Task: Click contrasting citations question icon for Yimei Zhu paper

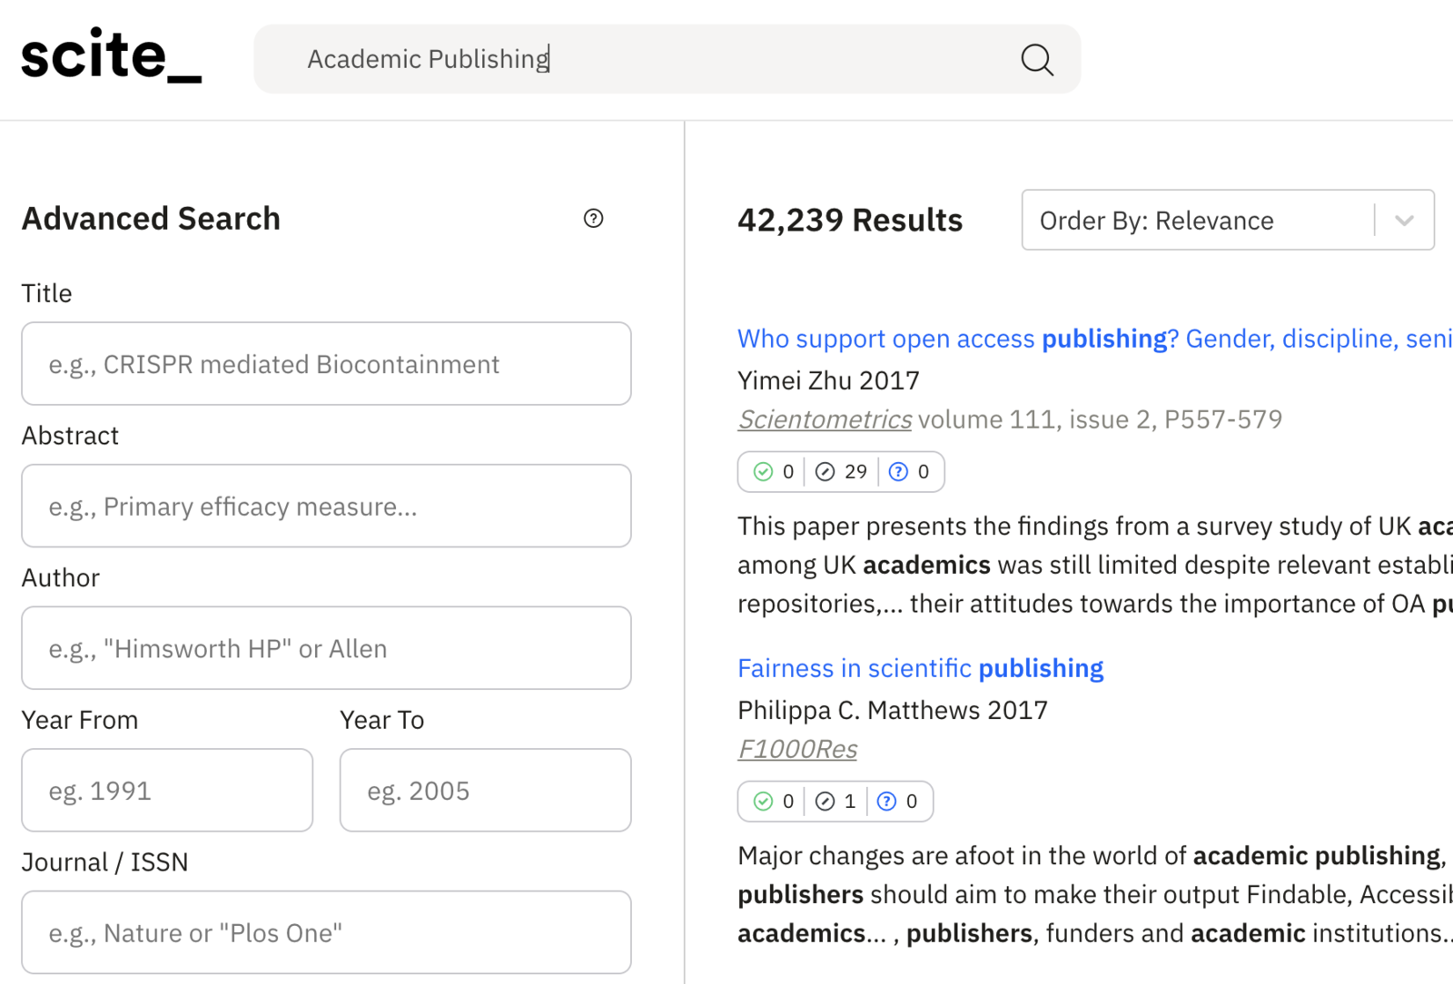Action: coord(898,472)
